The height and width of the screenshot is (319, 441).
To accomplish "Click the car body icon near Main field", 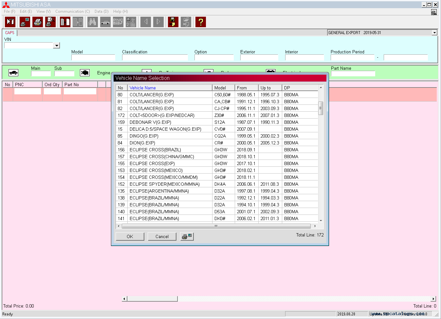I will 13,73.
